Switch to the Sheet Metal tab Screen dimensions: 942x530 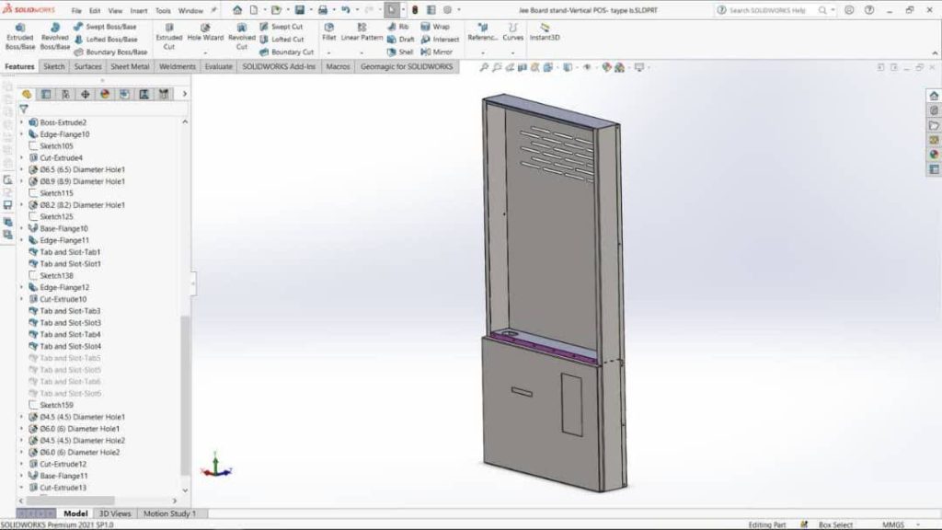tap(130, 66)
